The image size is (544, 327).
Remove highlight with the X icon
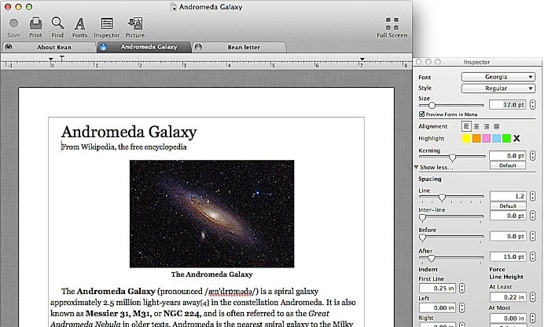[x=516, y=139]
